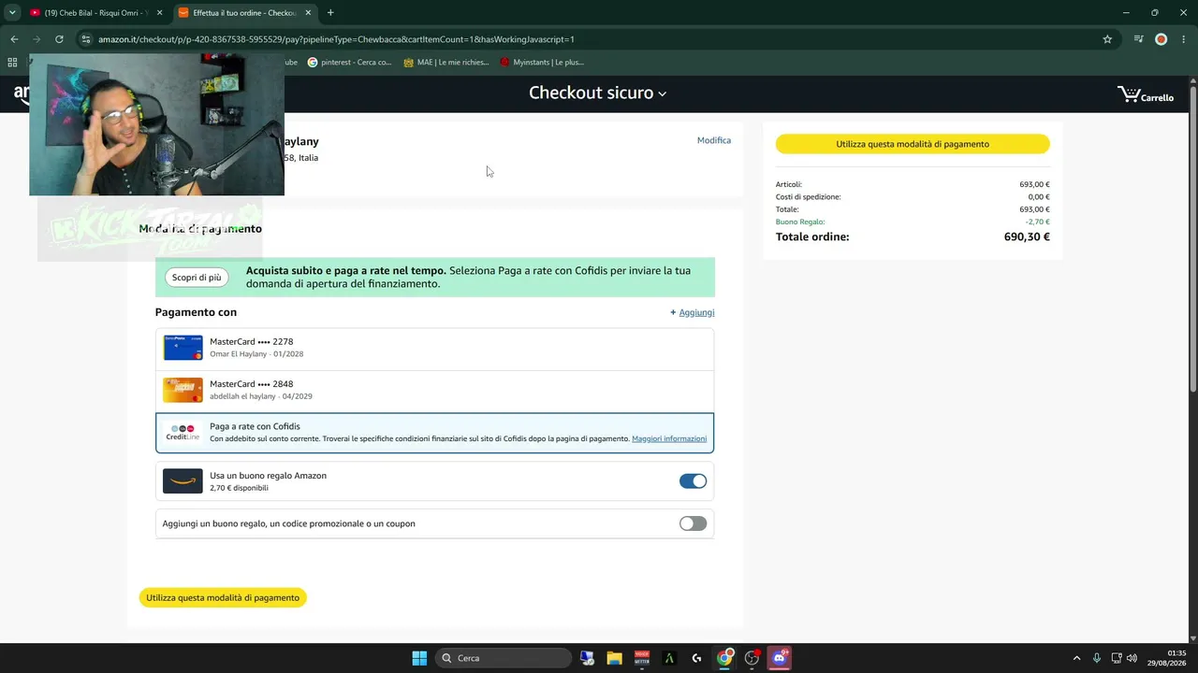Click the 'Costi di spedizione:' label

[809, 197]
